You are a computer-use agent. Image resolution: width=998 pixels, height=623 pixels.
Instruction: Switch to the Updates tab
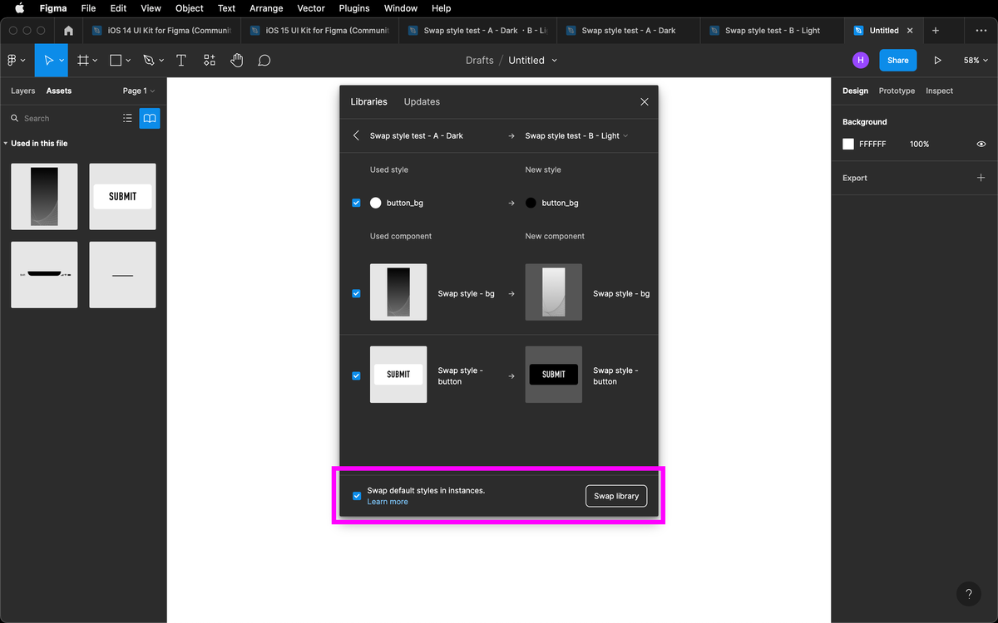tap(422, 101)
